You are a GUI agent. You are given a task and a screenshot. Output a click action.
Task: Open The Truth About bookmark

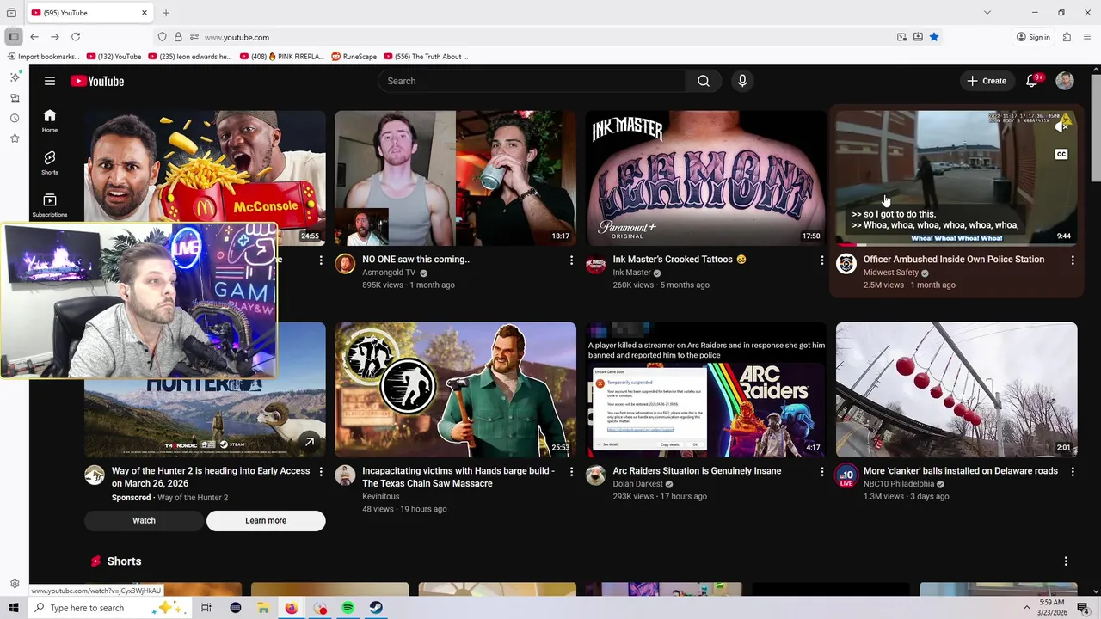pos(427,57)
